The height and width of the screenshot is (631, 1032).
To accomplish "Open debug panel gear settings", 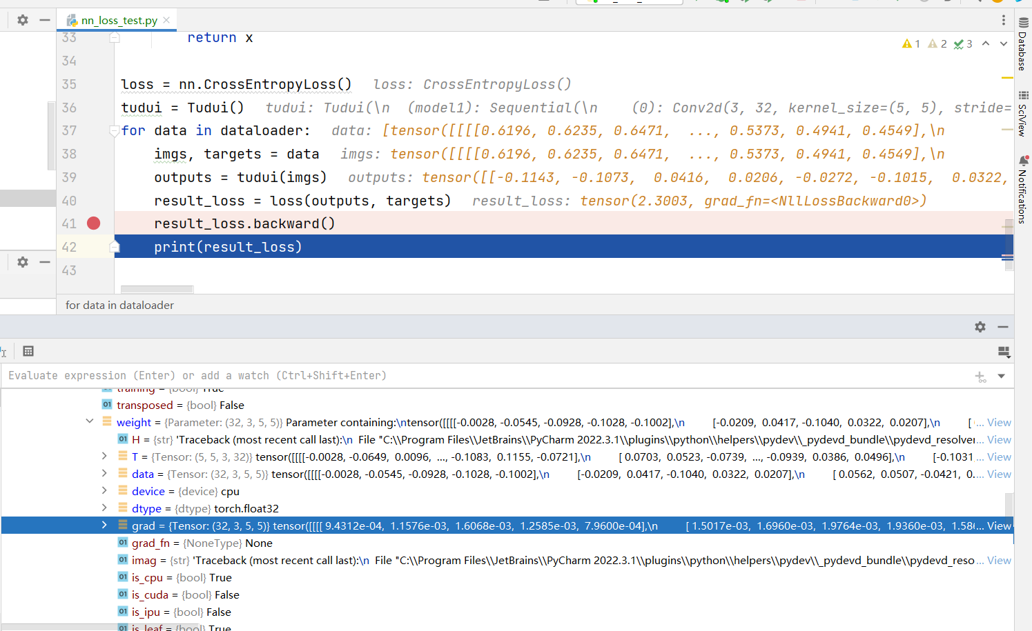I will (x=980, y=327).
